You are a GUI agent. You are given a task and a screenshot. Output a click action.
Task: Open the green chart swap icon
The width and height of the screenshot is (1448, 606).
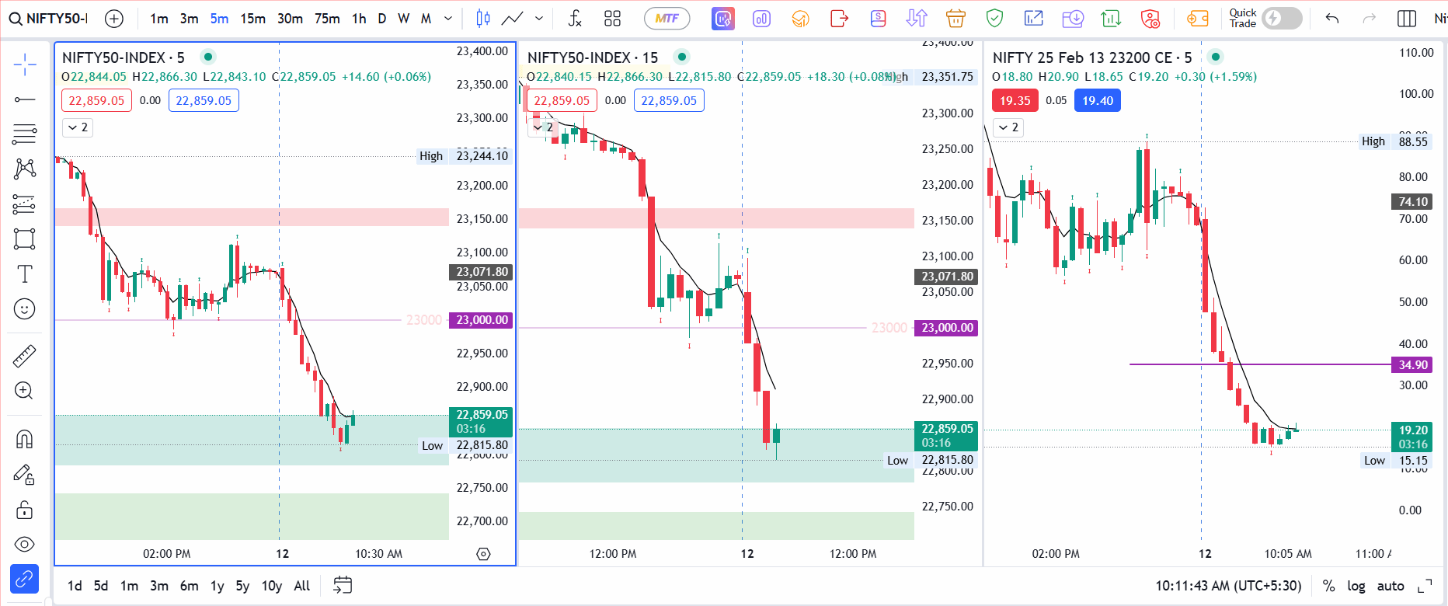pos(1111,18)
